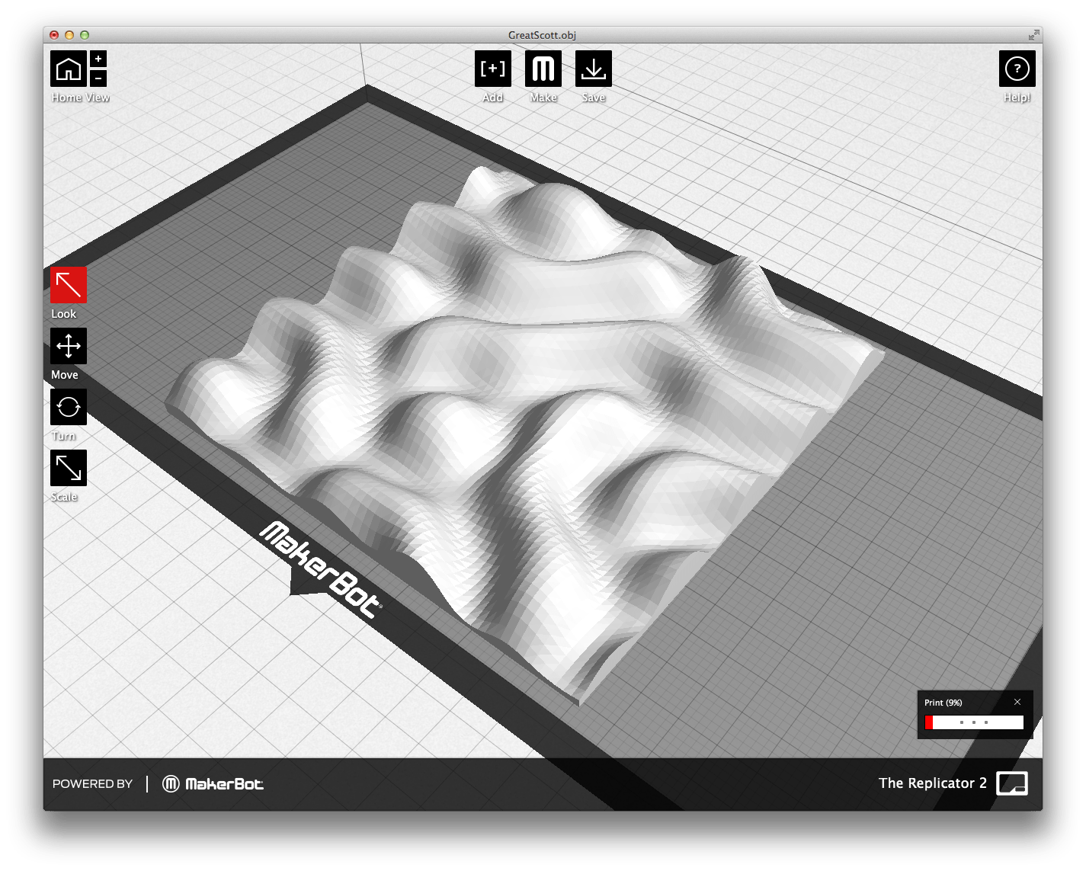Click the Print progress bar
The width and height of the screenshot is (1086, 871).
(974, 722)
